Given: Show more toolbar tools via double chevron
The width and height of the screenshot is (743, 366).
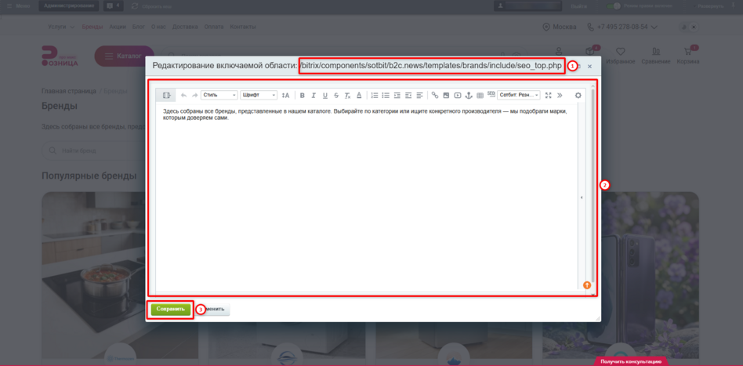Looking at the screenshot, I should [560, 96].
